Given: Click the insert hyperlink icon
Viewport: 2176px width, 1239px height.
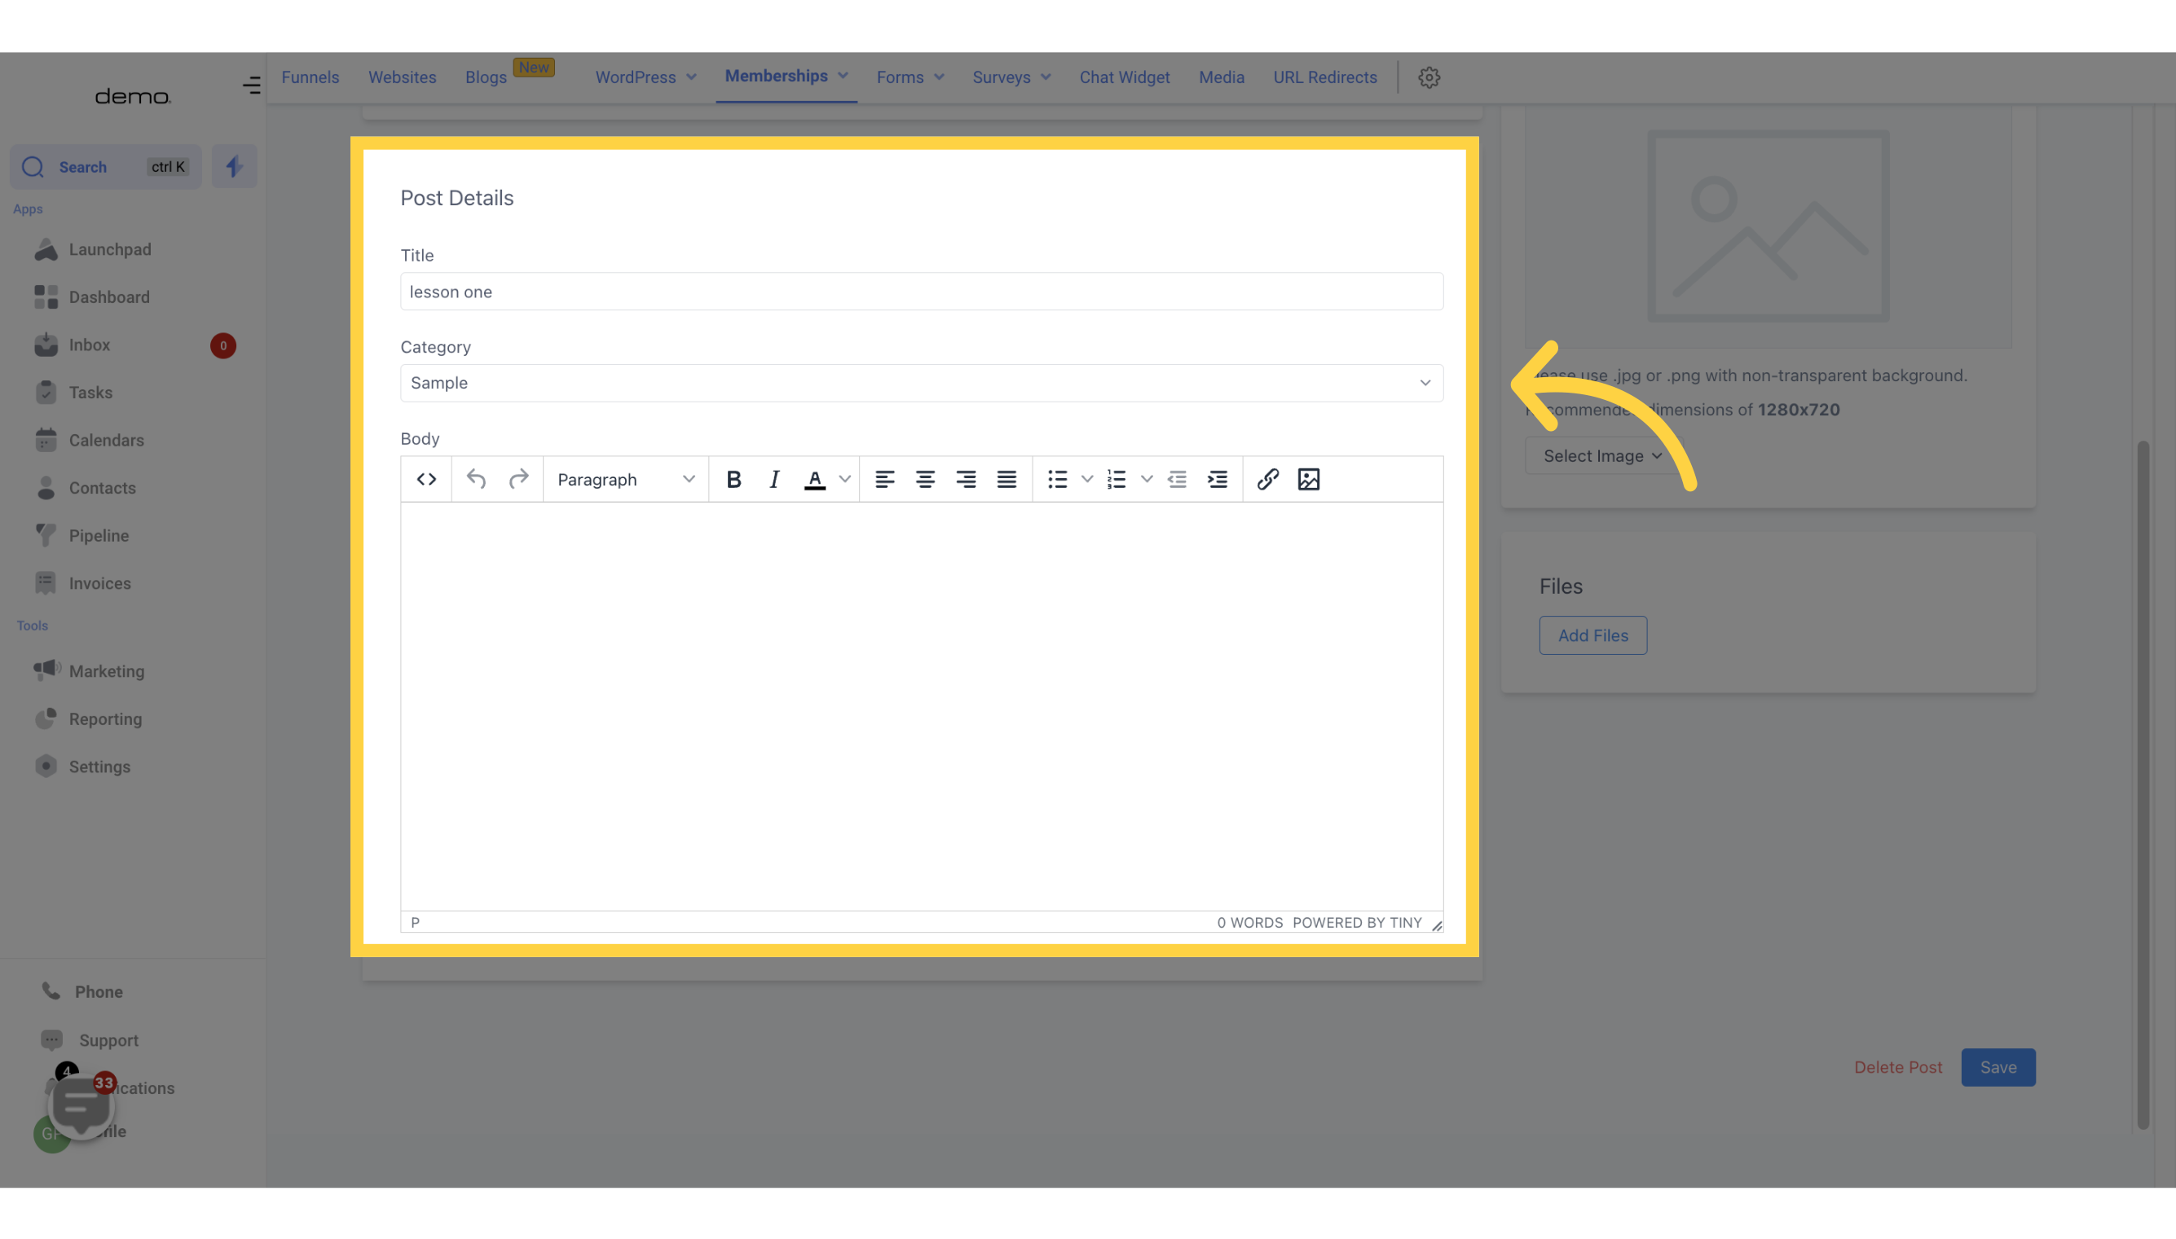Looking at the screenshot, I should 1264,478.
